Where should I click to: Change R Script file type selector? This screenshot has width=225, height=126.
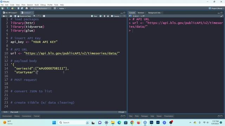(x=122, y=112)
